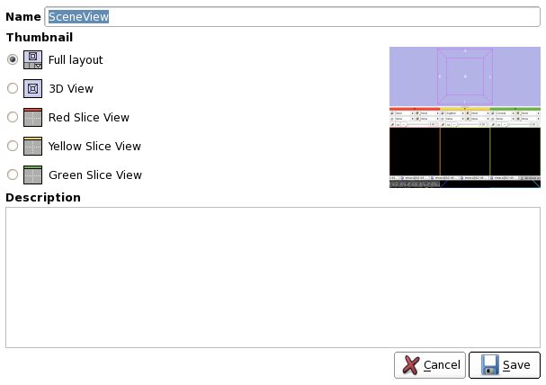
Task: Click the 3D View cube icon
Action: click(x=33, y=88)
